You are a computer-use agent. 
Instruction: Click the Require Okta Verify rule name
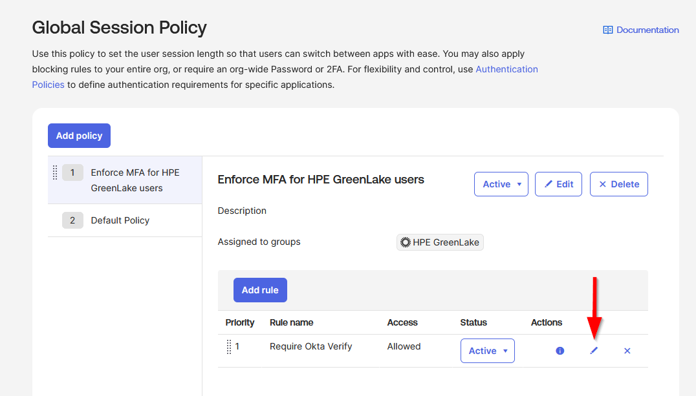310,346
